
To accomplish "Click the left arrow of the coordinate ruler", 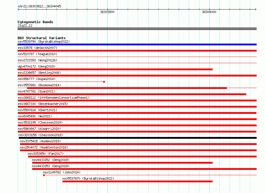I will click(18, 9).
